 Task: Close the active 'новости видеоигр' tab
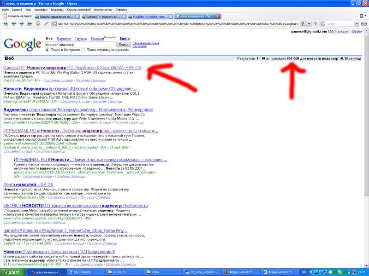(217, 17)
